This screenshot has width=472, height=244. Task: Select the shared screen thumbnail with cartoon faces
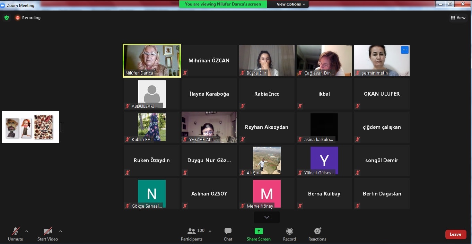pos(30,127)
